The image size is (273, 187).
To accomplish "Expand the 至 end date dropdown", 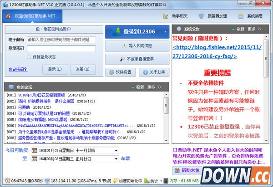I will tap(116, 159).
